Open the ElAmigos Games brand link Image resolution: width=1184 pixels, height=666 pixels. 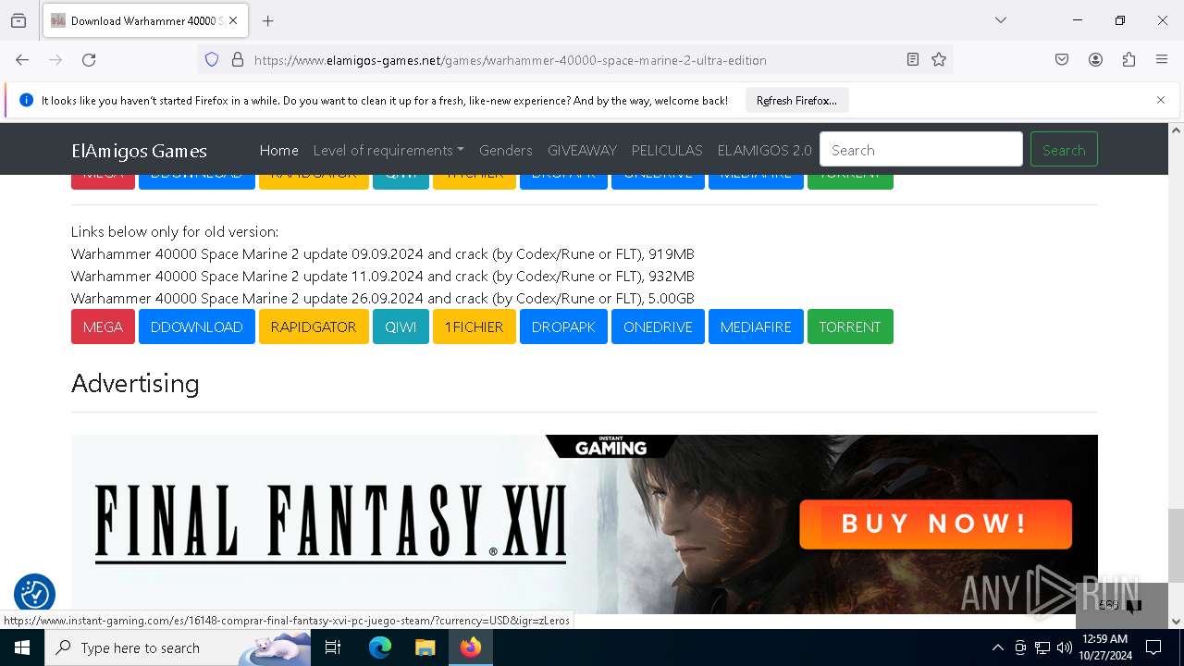click(139, 151)
